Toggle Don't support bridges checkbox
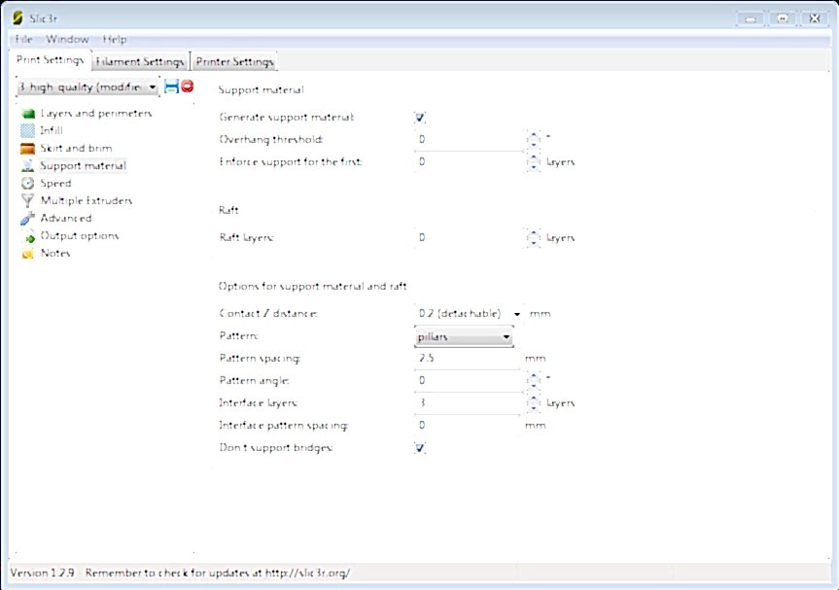This screenshot has width=839, height=590. pyautogui.click(x=420, y=447)
